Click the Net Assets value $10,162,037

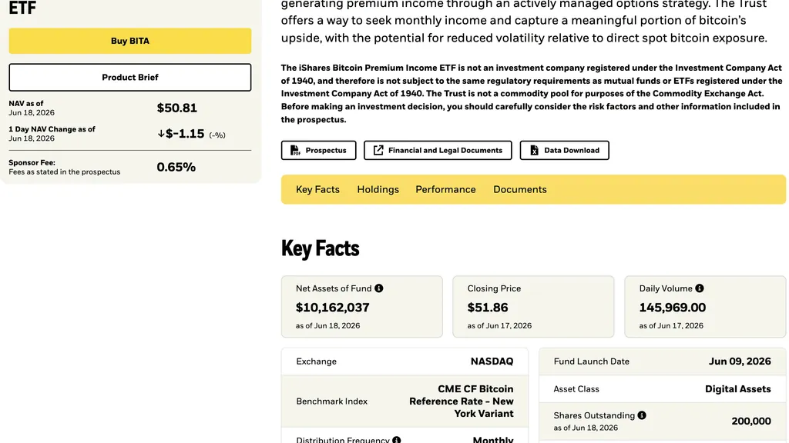[x=333, y=308]
